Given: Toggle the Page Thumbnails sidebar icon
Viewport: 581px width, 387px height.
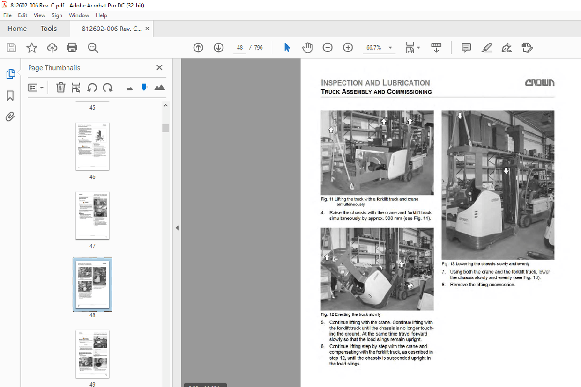Looking at the screenshot, I should tap(10, 74).
